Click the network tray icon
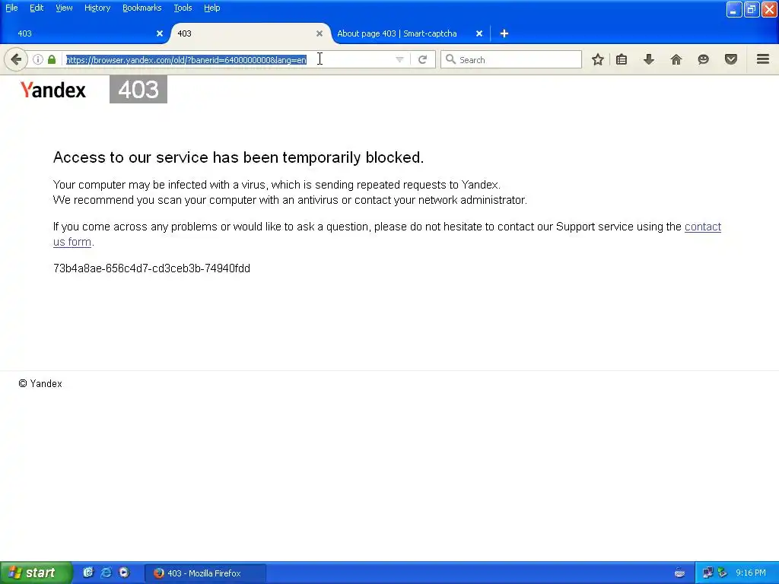The image size is (779, 584). [707, 573]
